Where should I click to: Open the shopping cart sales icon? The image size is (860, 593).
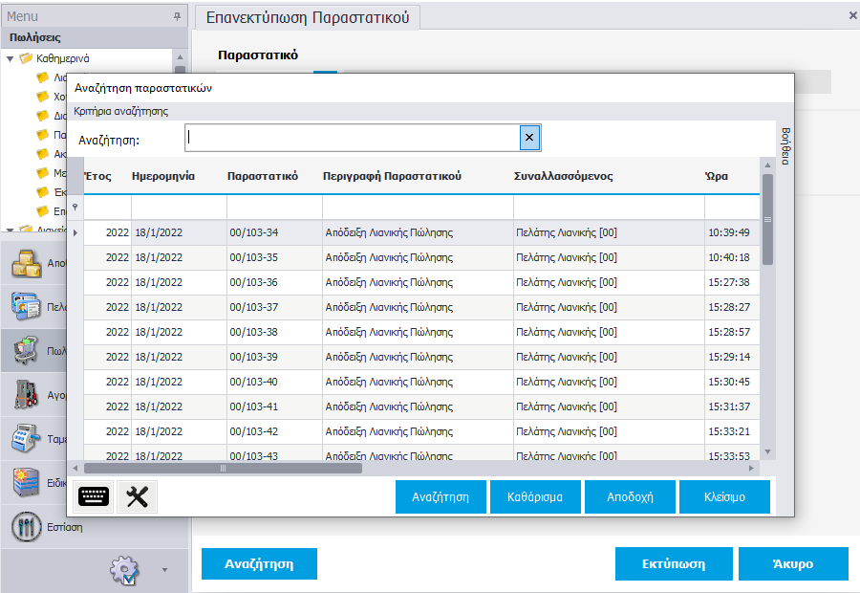pos(26,351)
